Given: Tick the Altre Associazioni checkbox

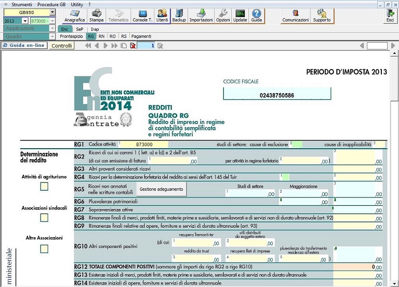Looking at the screenshot, I should tap(44, 249).
